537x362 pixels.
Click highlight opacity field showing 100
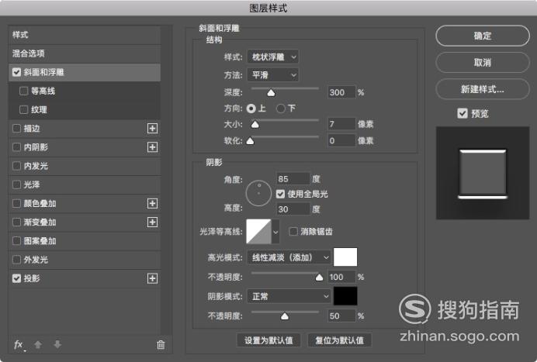tap(341, 278)
